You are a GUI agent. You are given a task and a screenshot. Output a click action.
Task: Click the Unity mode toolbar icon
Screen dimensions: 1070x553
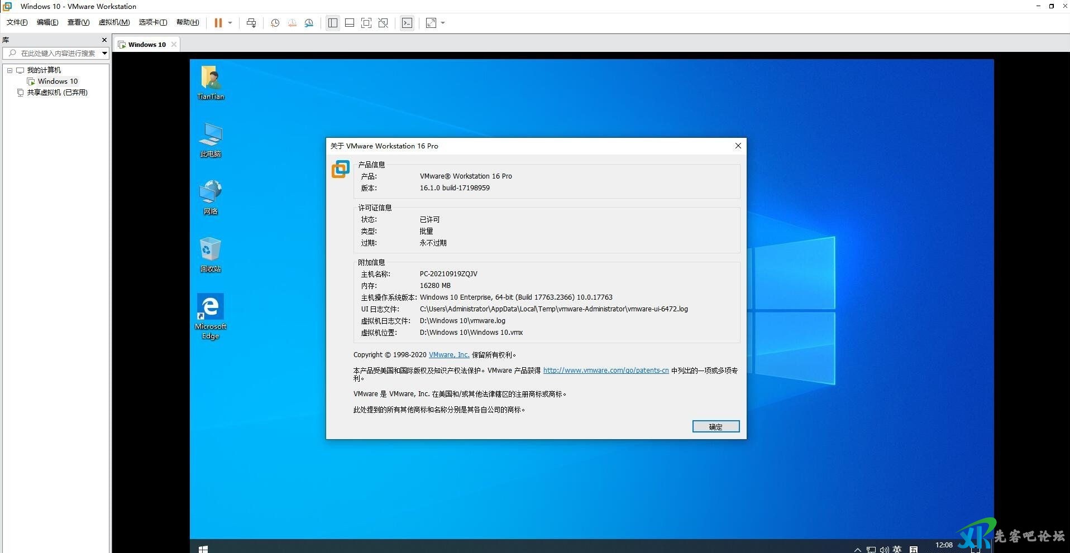pos(383,23)
